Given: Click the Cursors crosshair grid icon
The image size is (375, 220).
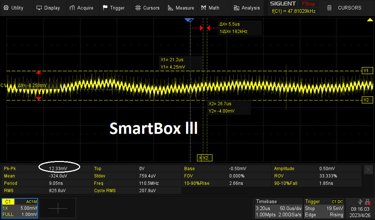Looking at the screenshot, I should coord(138,8).
